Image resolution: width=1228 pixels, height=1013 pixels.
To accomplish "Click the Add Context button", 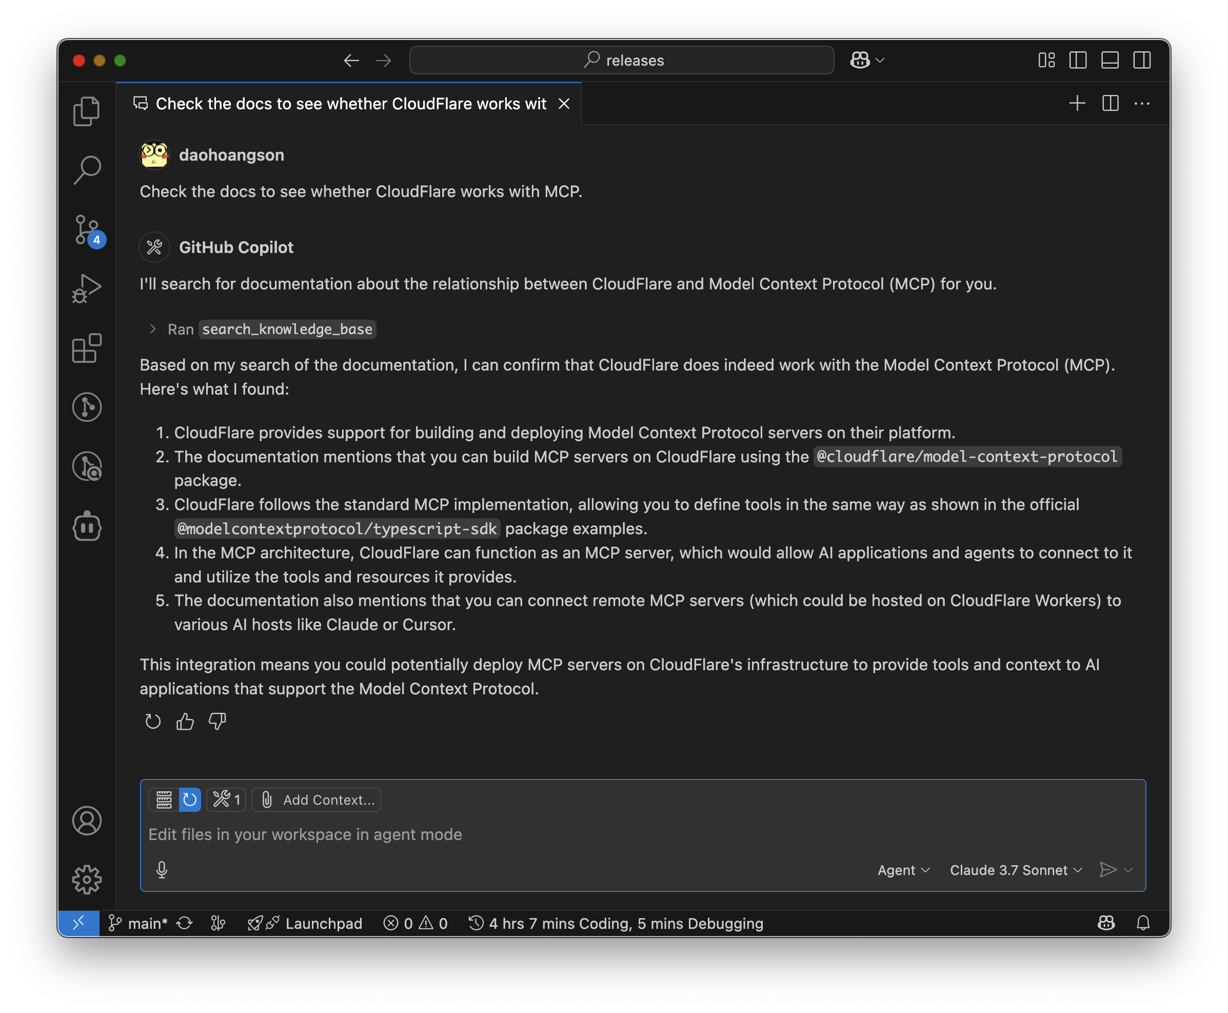I will (x=317, y=800).
